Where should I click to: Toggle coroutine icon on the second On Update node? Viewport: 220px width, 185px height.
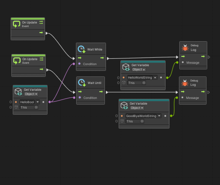point(41,59)
